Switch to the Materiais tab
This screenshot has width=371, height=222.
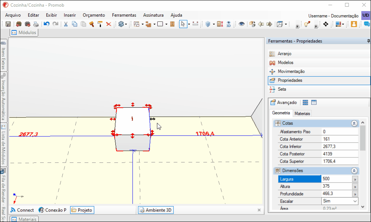(x=302, y=114)
